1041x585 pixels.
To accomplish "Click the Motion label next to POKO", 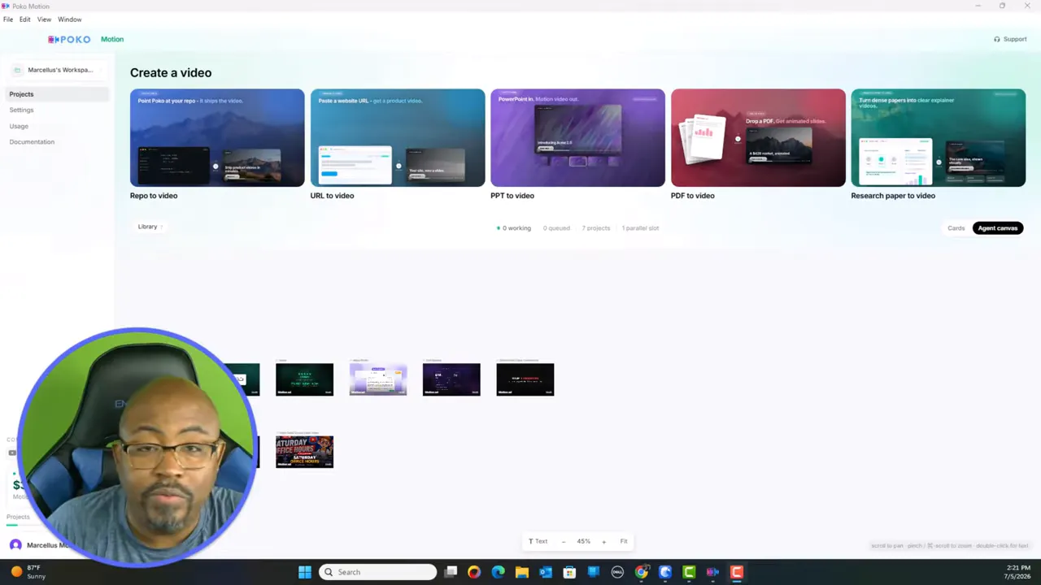I will [x=112, y=39].
